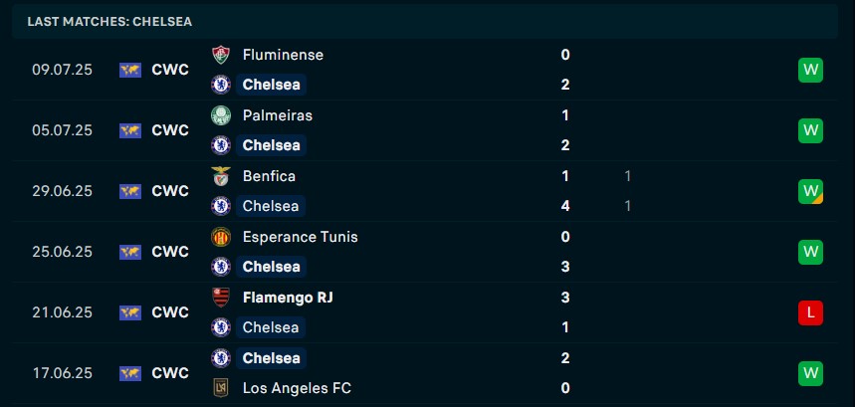Select the Last Matches: Chelsea header
Viewport: 855px width, 407px height.
(109, 22)
